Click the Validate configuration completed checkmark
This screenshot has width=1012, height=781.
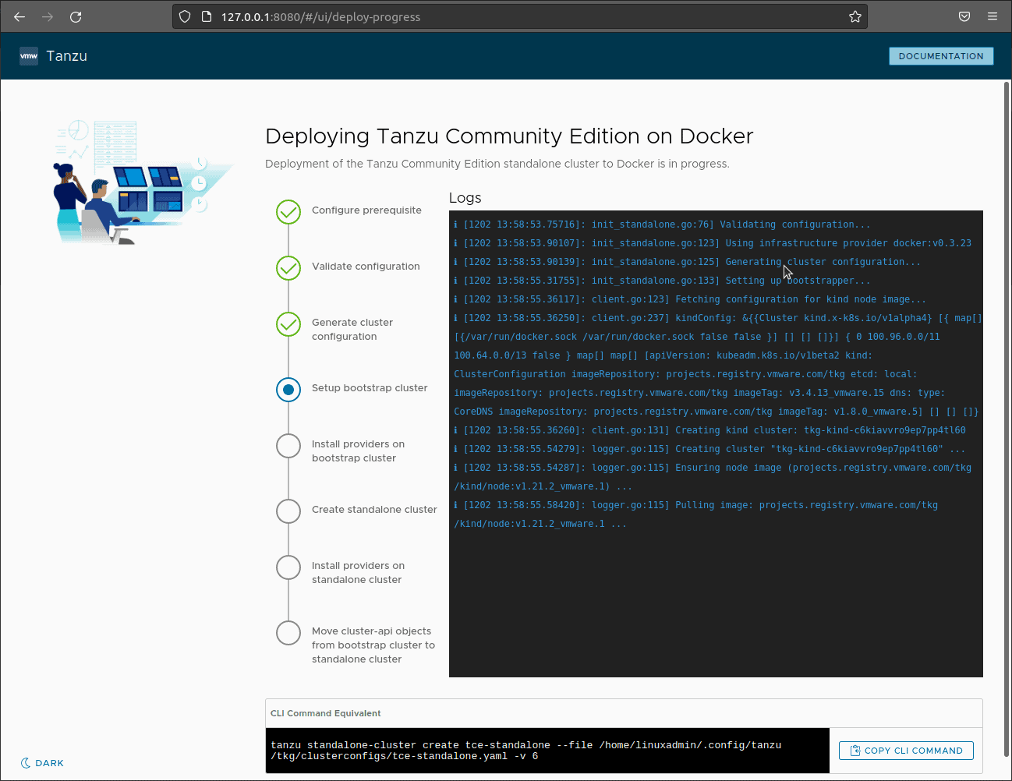288,268
